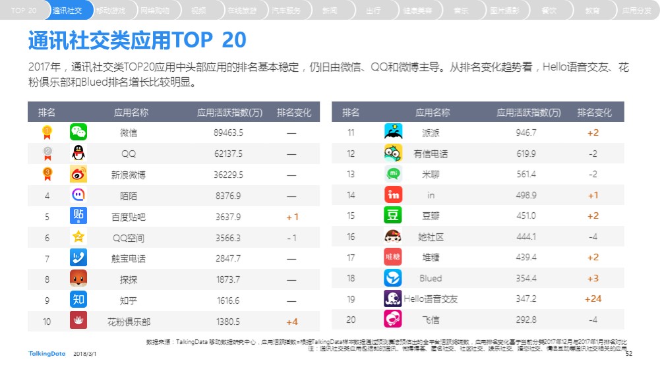This screenshot has height=371, width=660.
Task: Click the bronze third-place medal icon
Action: click(x=47, y=174)
